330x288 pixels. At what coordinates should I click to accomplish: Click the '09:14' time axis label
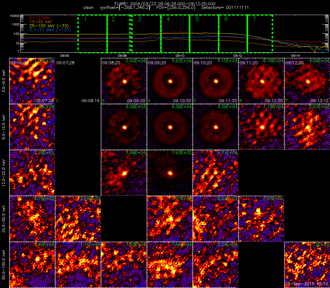click(x=295, y=55)
